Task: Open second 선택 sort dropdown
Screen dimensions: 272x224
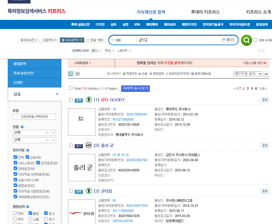Action: (34, 140)
